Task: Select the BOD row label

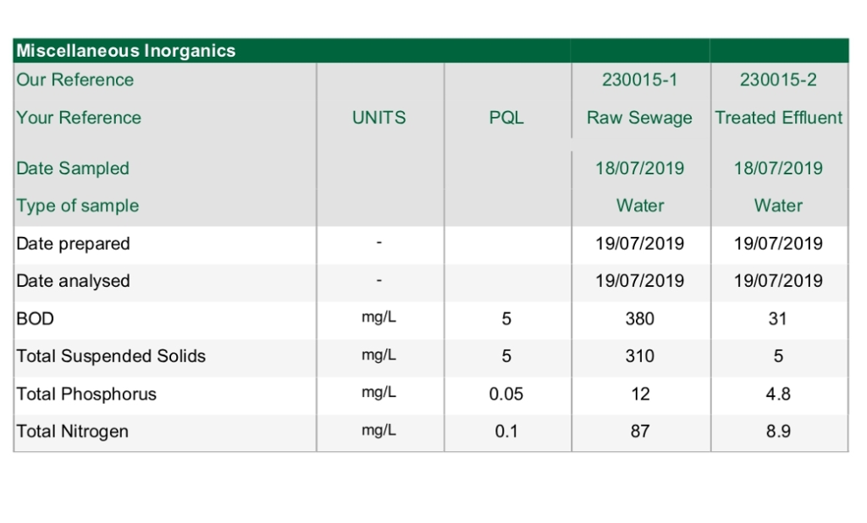Action: pyautogui.click(x=36, y=319)
